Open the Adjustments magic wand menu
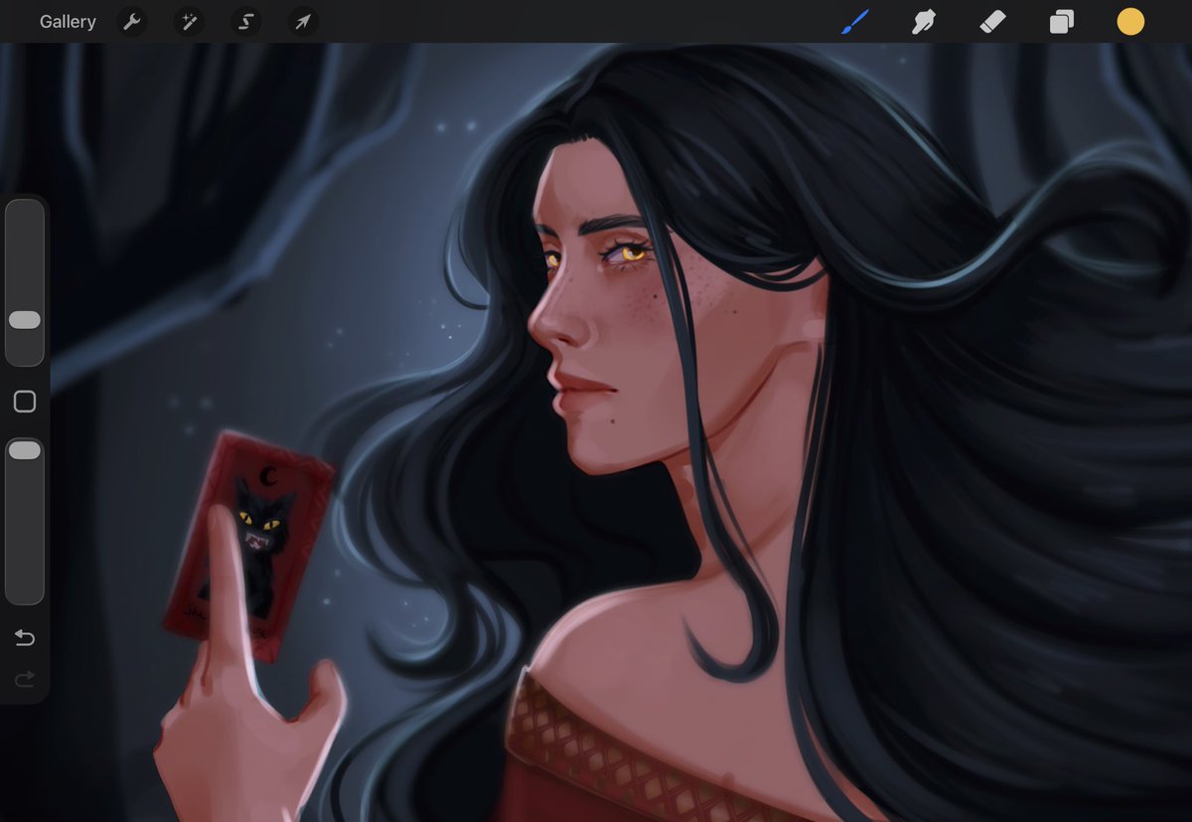 pyautogui.click(x=189, y=22)
